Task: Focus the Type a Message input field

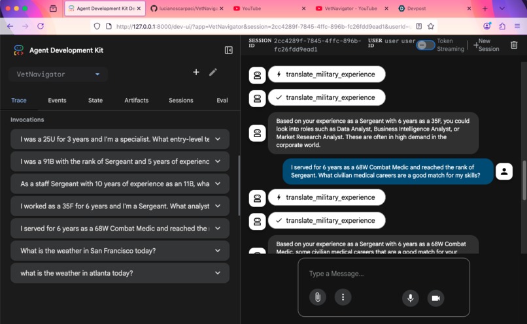Action: (x=384, y=274)
